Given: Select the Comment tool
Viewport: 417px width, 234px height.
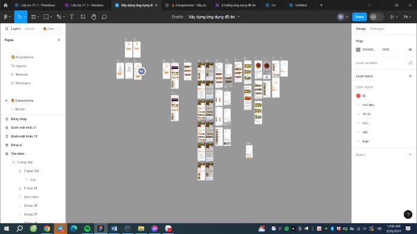Looking at the screenshot, I should click(x=104, y=17).
